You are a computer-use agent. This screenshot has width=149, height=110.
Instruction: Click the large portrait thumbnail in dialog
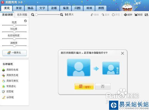[x=79, y=68]
